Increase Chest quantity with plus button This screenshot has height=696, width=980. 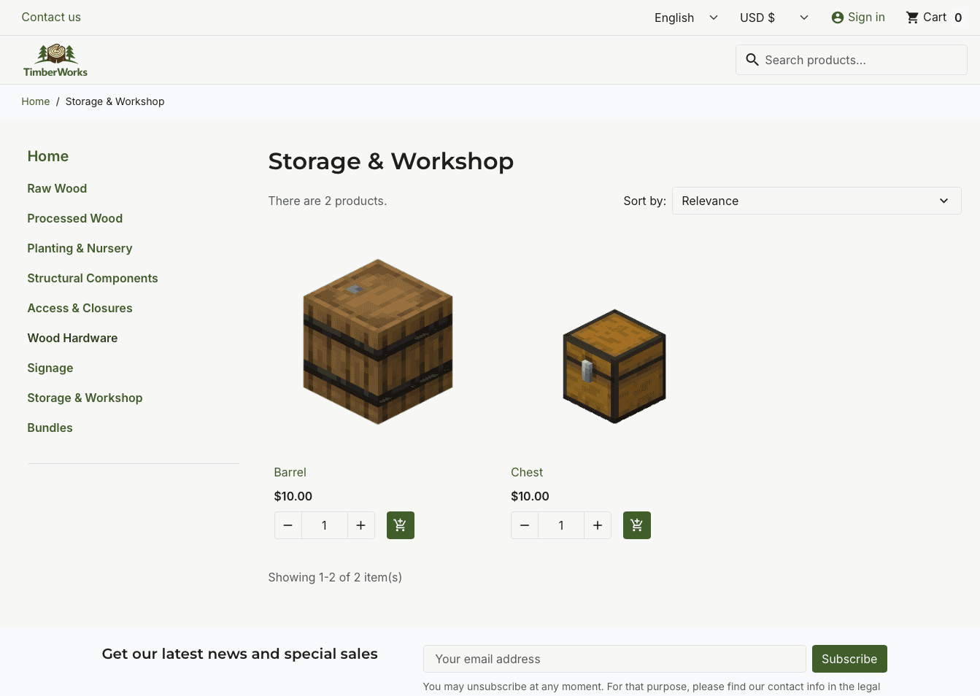(x=598, y=525)
